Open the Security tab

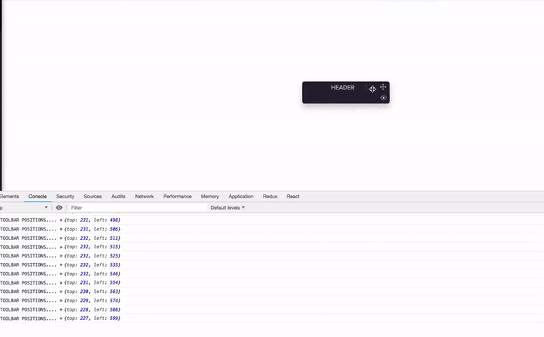(x=65, y=197)
